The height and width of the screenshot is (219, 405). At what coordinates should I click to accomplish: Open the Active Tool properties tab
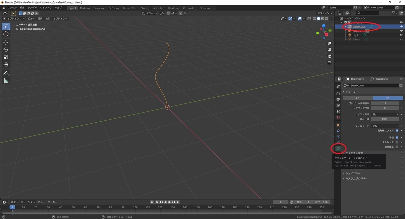(338, 87)
